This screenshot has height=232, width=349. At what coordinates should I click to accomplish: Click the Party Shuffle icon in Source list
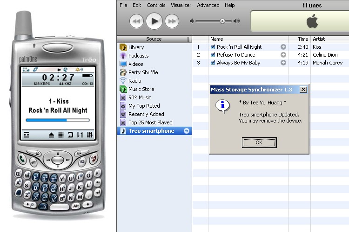pyautogui.click(x=123, y=72)
